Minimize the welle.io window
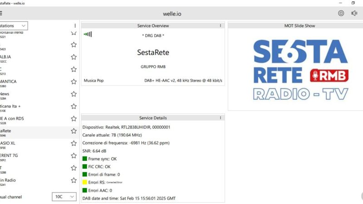Viewport: 363px width, 204px height. click(x=340, y=3)
